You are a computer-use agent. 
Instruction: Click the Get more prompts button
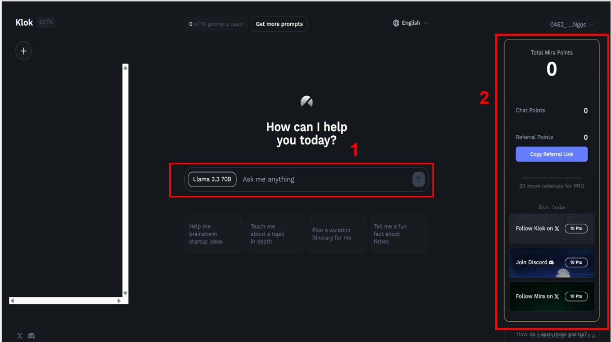click(x=279, y=24)
